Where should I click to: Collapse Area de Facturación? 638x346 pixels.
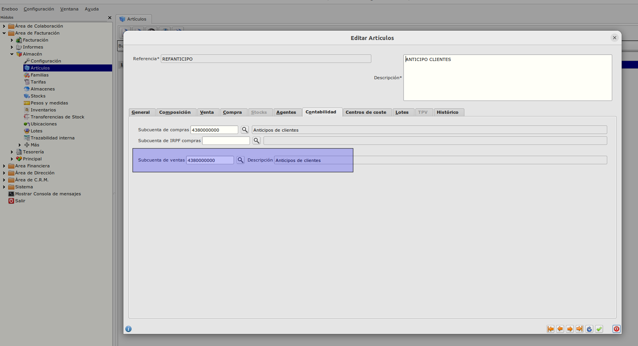pyautogui.click(x=4, y=33)
